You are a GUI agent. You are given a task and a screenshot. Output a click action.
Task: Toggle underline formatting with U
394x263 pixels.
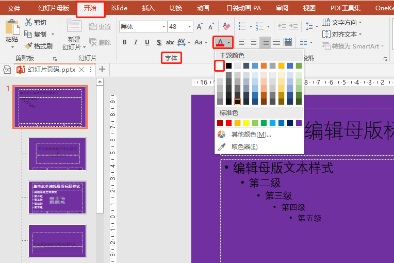point(147,42)
